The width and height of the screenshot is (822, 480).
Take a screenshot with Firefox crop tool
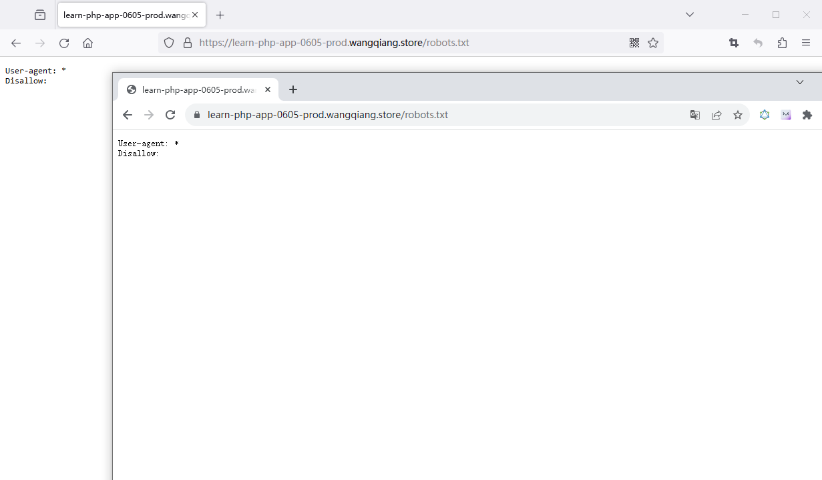[x=734, y=43]
